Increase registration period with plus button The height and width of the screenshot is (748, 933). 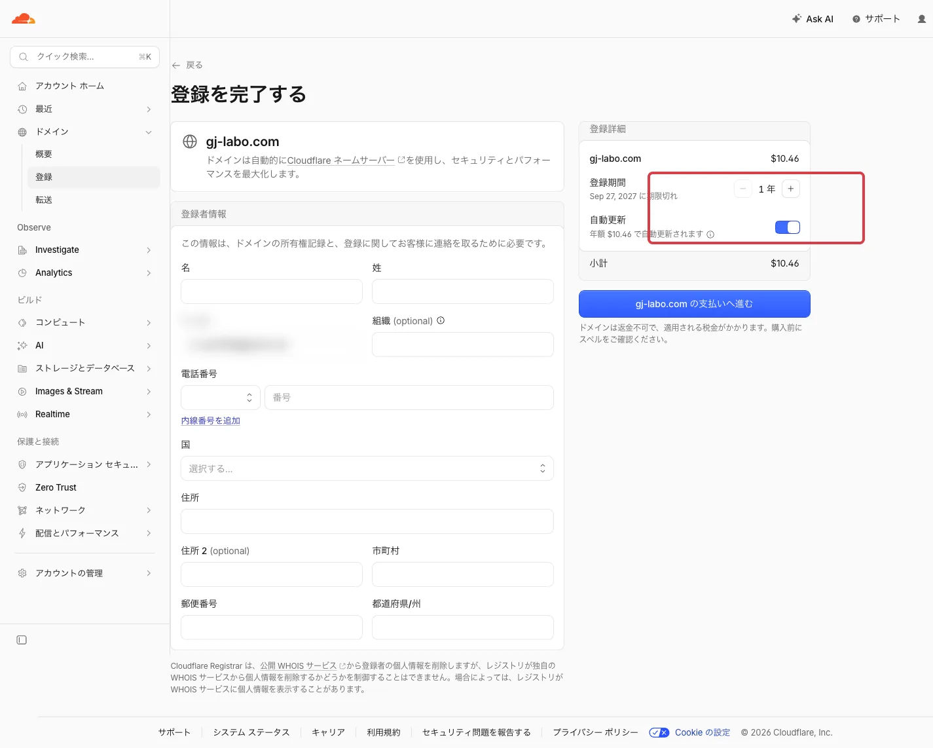791,189
